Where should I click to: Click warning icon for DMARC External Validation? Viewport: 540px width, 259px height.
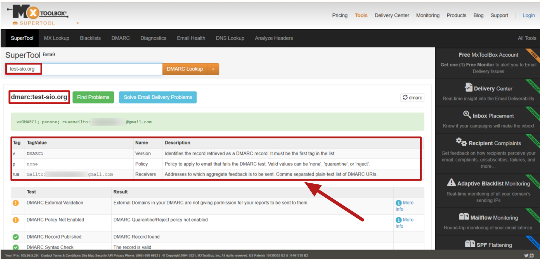pyautogui.click(x=16, y=203)
